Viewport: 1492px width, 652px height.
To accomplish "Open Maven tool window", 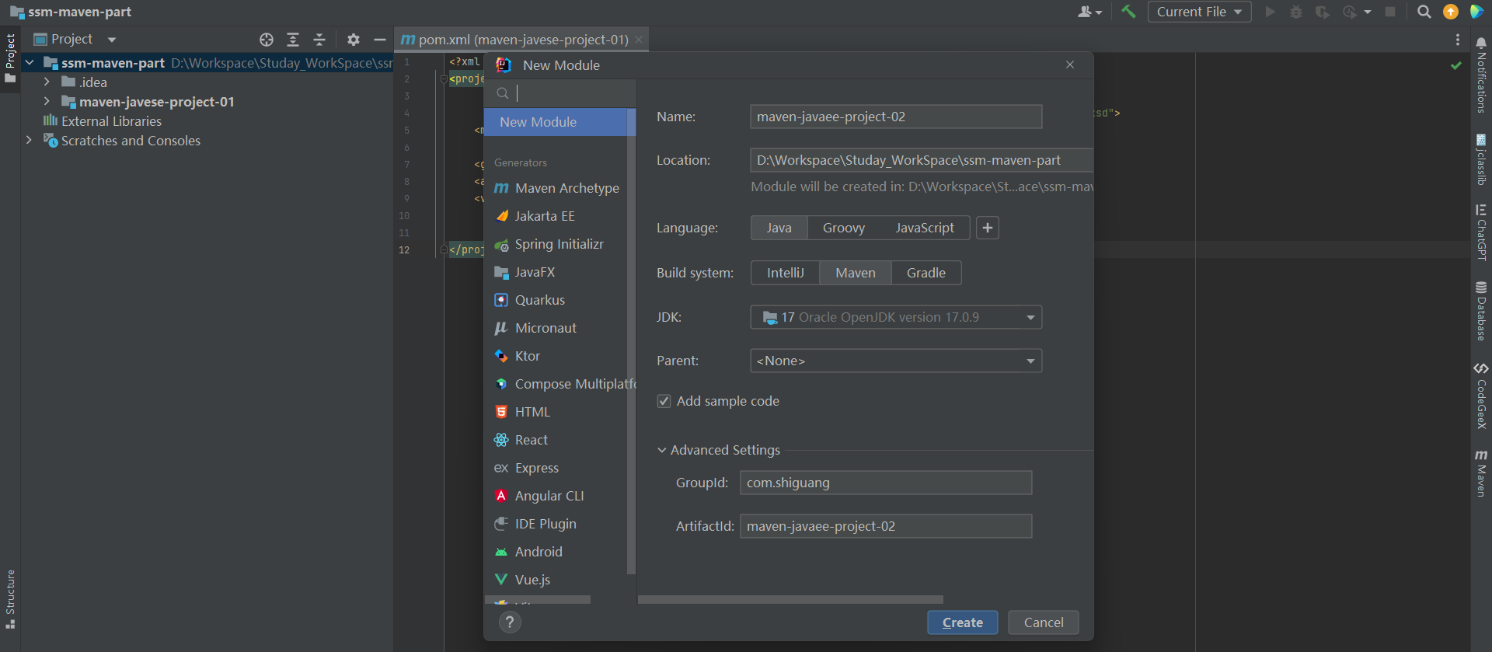I will 1481,472.
